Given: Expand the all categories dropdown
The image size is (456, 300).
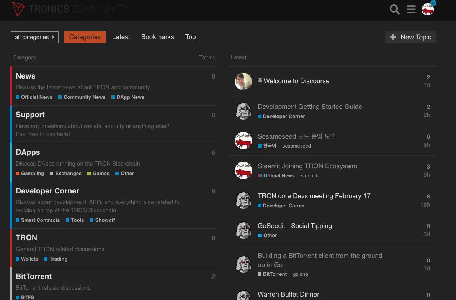Looking at the screenshot, I should (x=34, y=37).
